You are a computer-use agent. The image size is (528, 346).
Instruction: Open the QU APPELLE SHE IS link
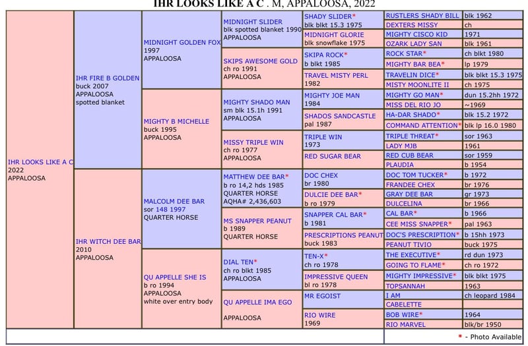(175, 277)
